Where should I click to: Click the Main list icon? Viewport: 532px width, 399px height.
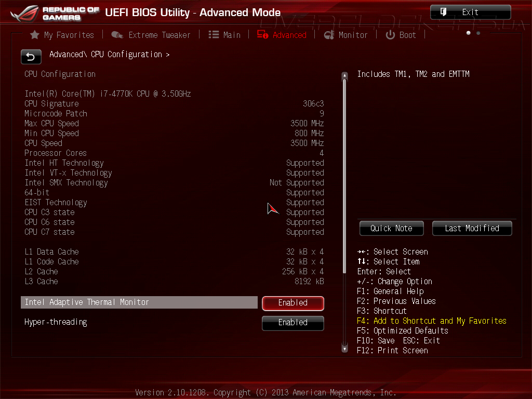pyautogui.click(x=214, y=35)
